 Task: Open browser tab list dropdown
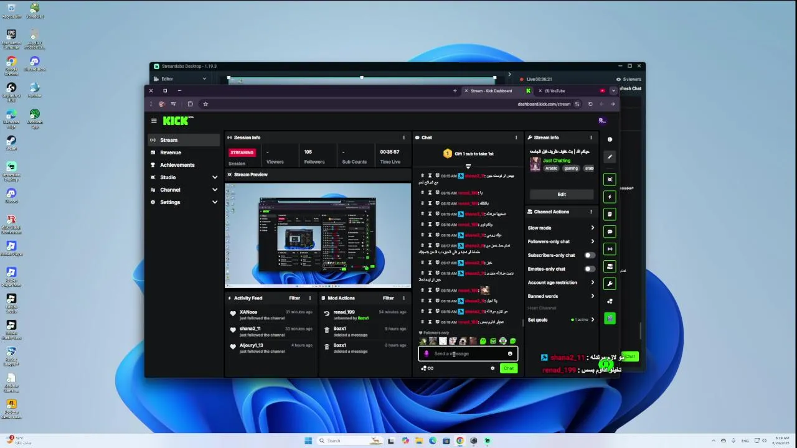(x=613, y=91)
